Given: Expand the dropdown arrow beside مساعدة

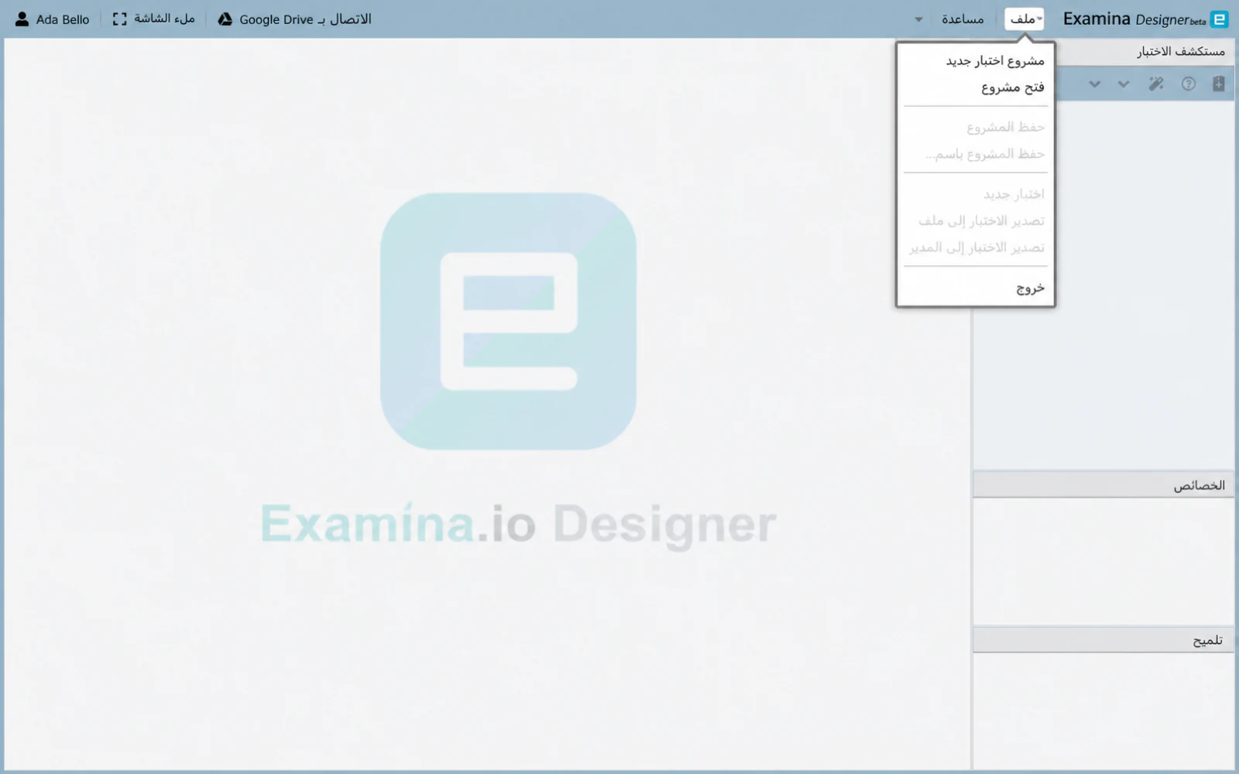Looking at the screenshot, I should [918, 19].
